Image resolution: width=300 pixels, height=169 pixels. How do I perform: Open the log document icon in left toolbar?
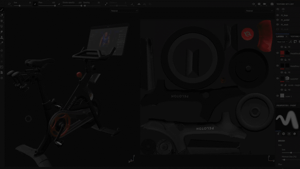pyautogui.click(x=2, y=72)
